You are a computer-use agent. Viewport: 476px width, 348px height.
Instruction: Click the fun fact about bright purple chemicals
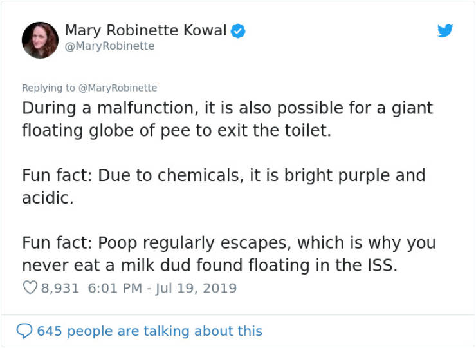click(x=224, y=186)
